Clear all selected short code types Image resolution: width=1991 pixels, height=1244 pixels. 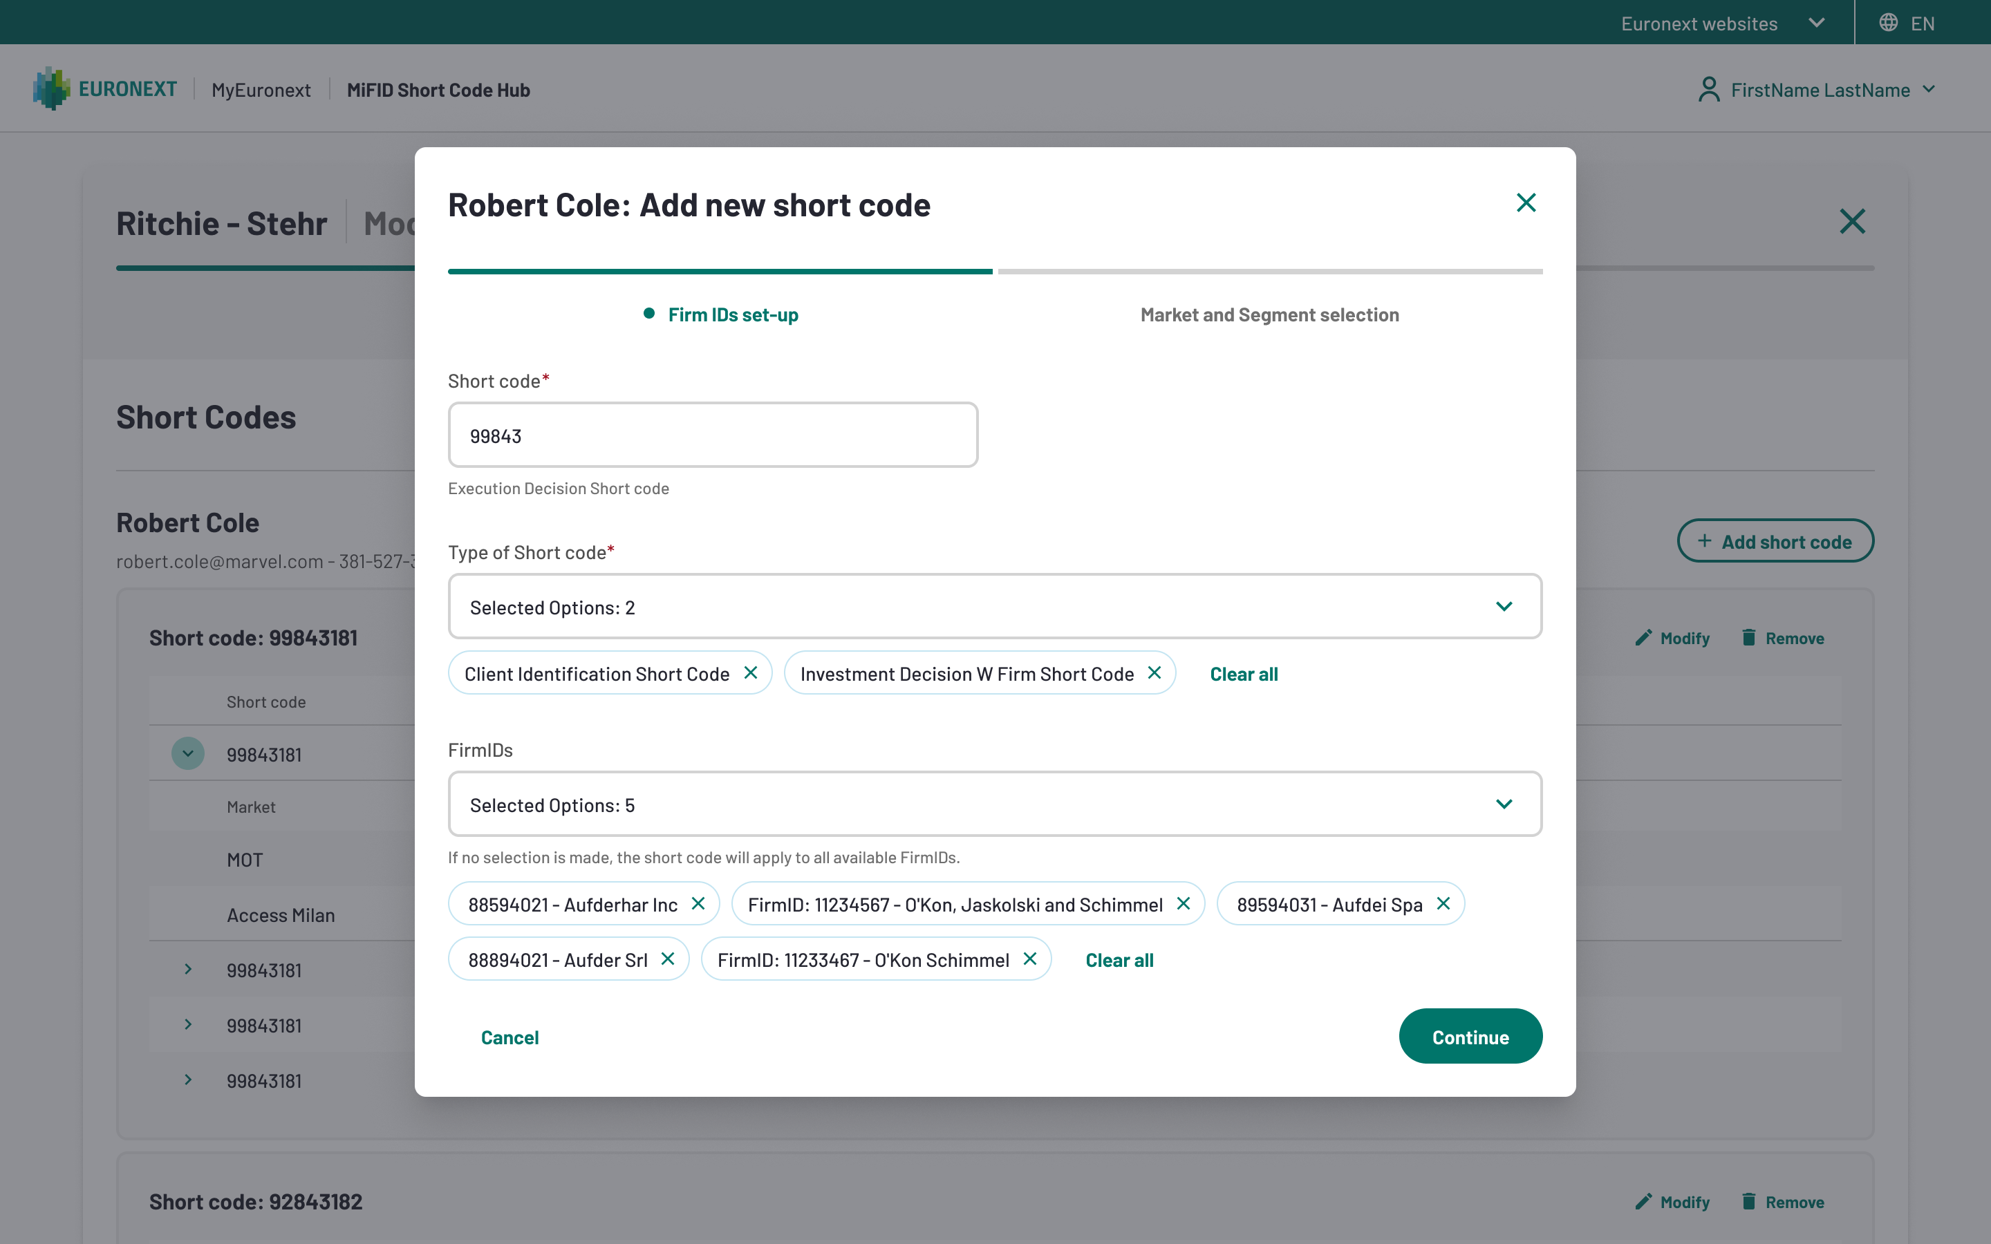(x=1243, y=674)
